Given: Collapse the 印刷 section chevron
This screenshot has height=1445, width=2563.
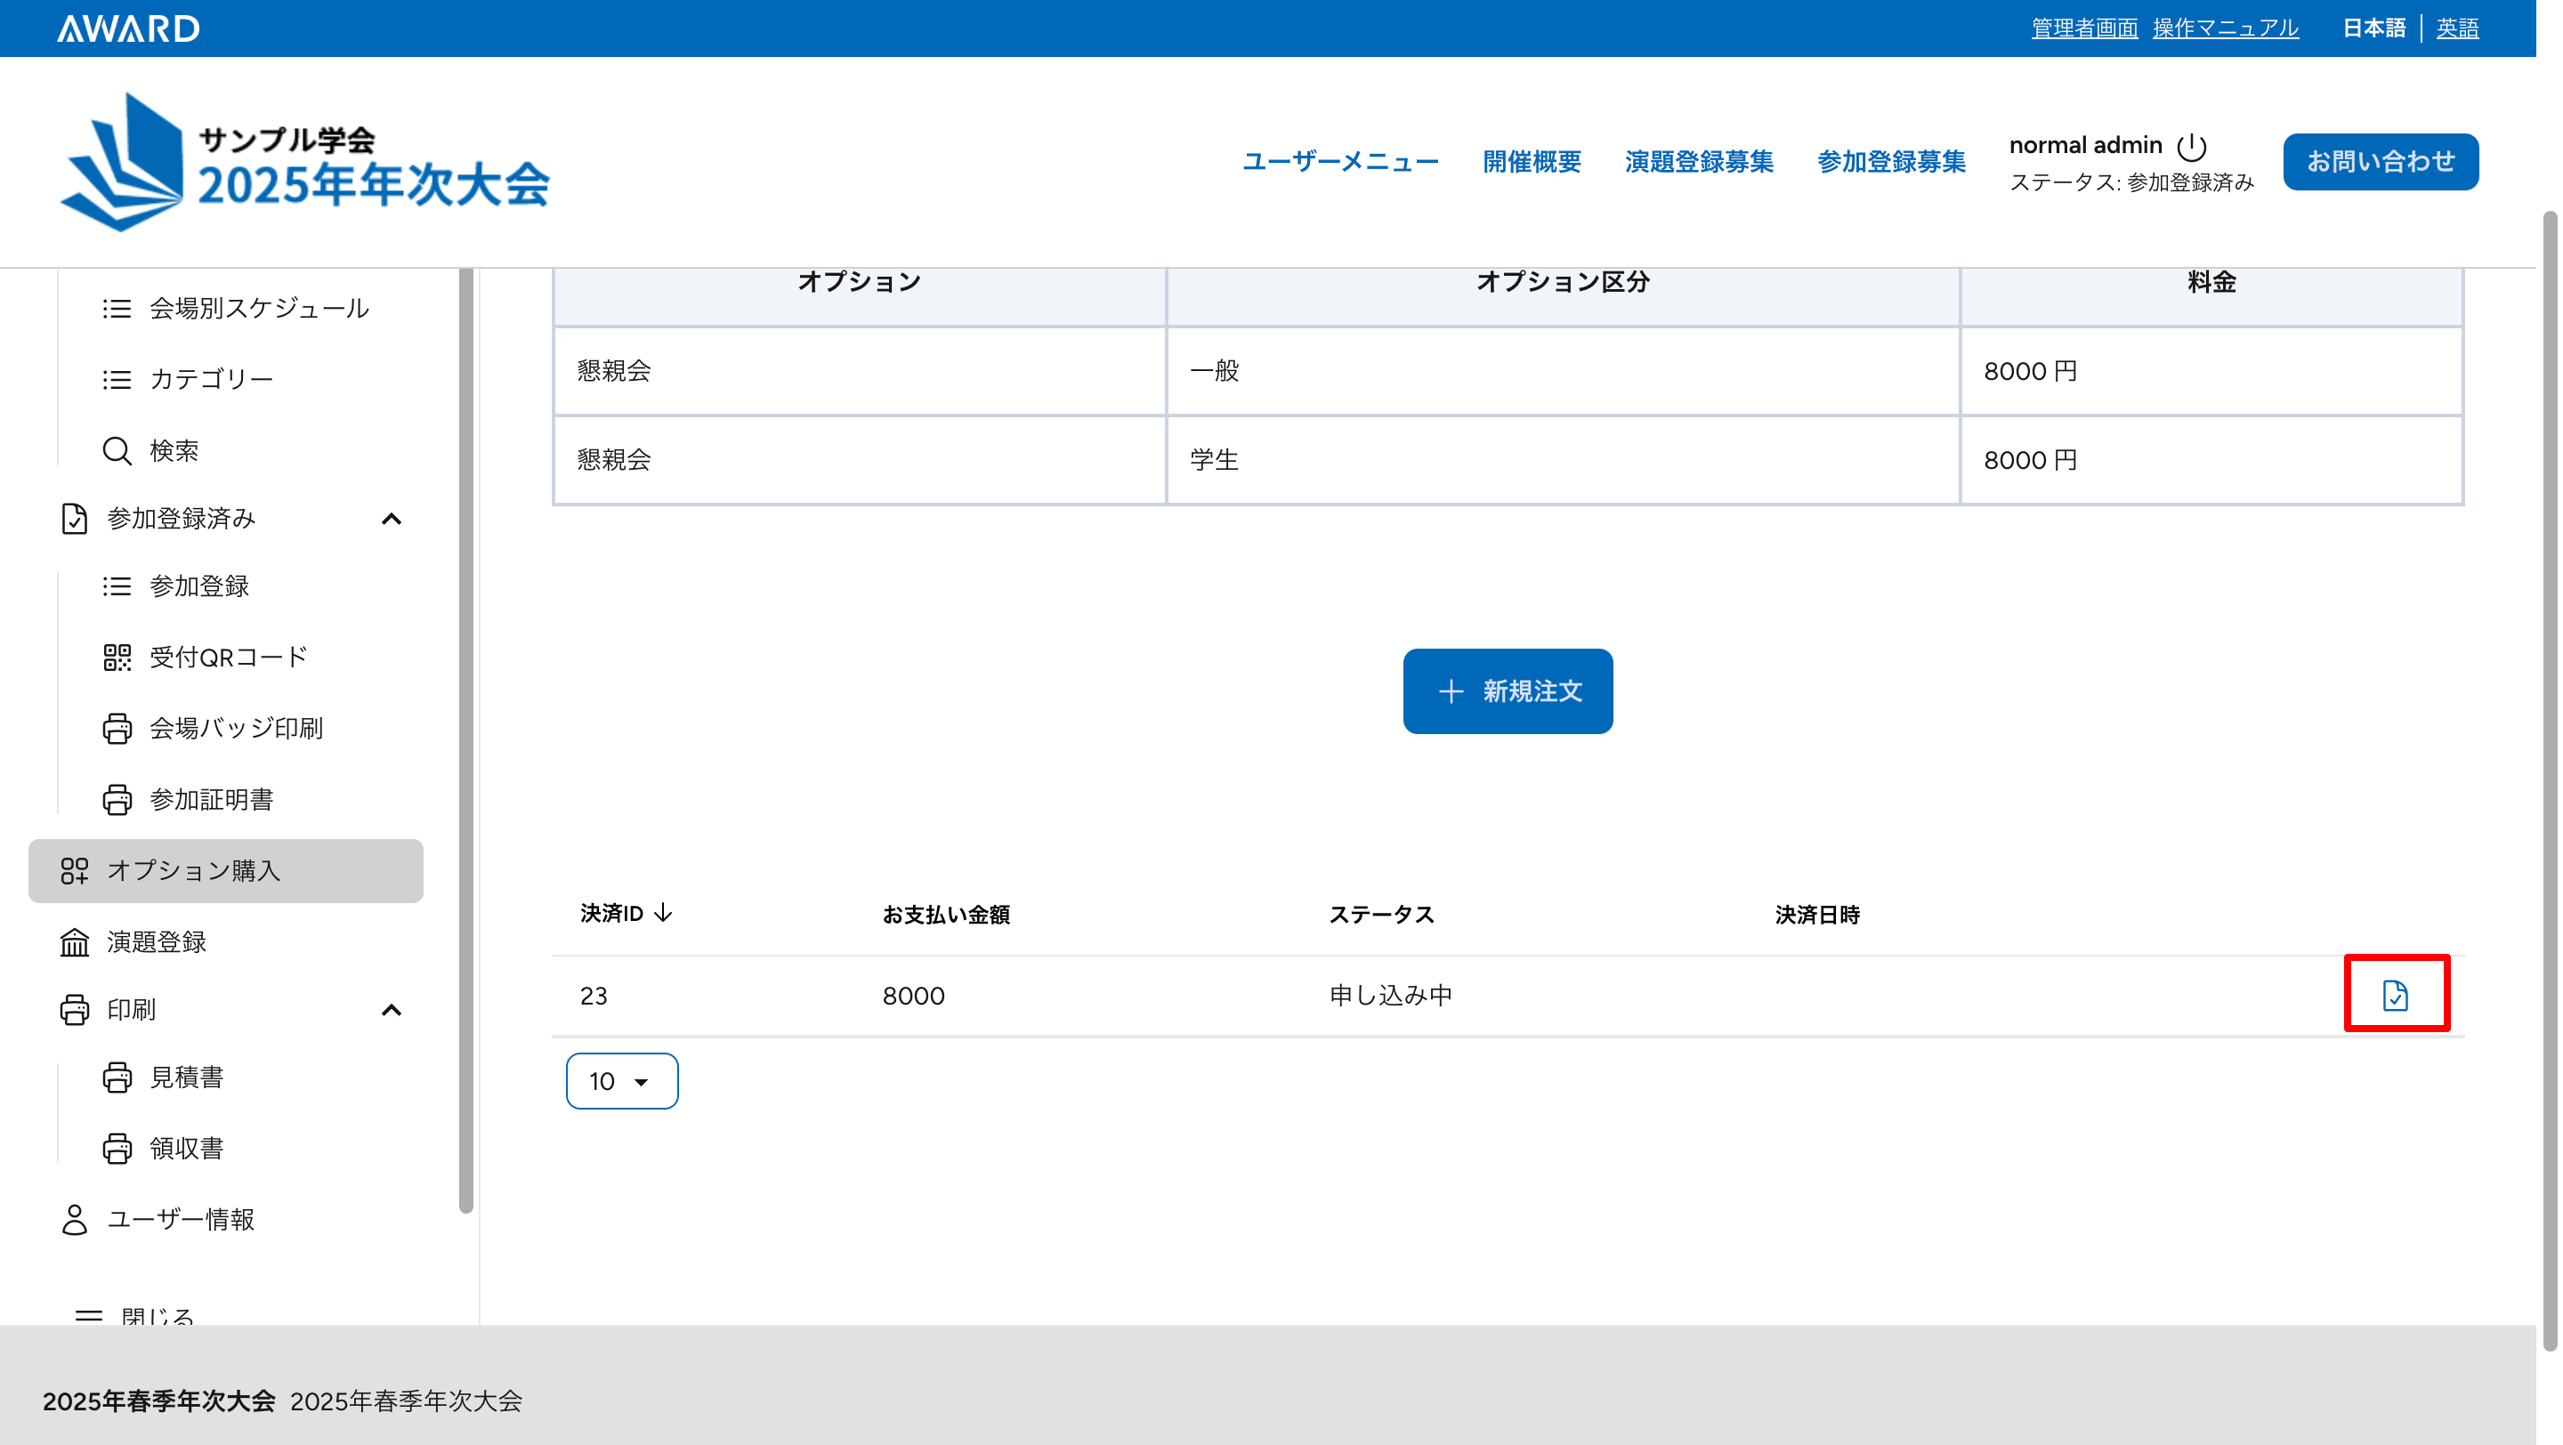Looking at the screenshot, I should pos(391,1011).
